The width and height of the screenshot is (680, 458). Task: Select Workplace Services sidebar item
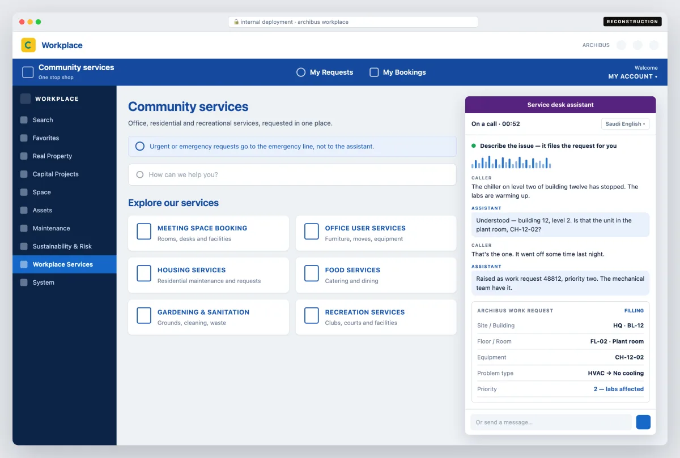coord(65,264)
